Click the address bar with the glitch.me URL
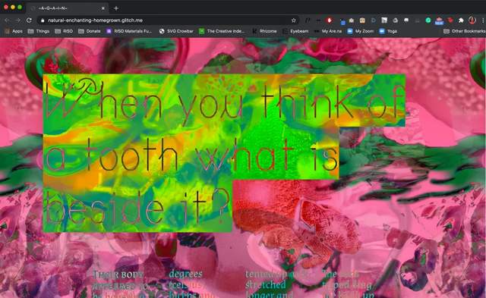This screenshot has height=298, width=486. click(167, 20)
